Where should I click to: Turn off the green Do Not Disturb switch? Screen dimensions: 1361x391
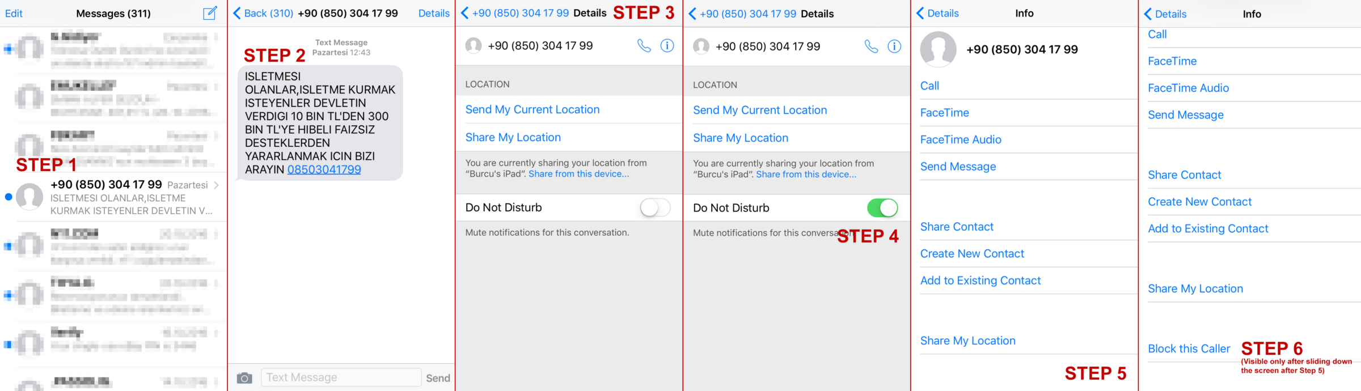tap(882, 208)
